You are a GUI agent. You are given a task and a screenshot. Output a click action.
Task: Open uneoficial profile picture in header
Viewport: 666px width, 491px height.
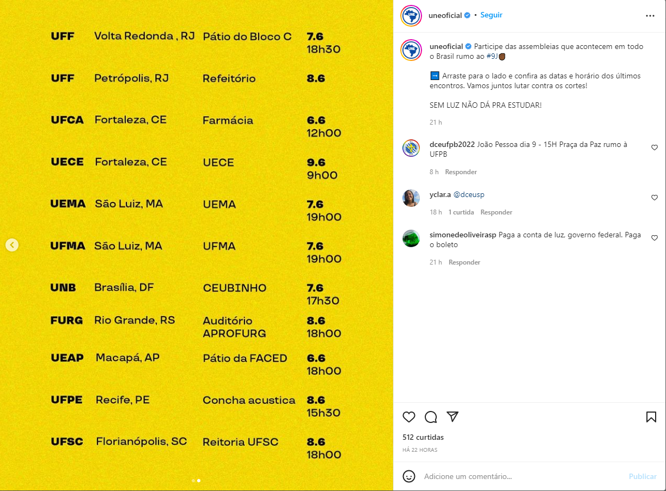[x=411, y=16]
